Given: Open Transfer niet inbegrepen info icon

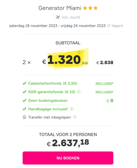Looking at the screenshot, I should (75, 117).
